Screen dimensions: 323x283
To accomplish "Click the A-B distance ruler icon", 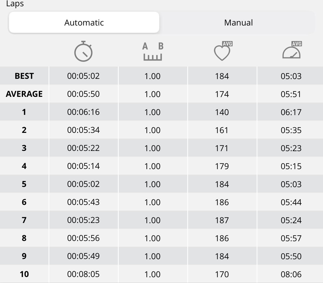I will pyautogui.click(x=153, y=52).
